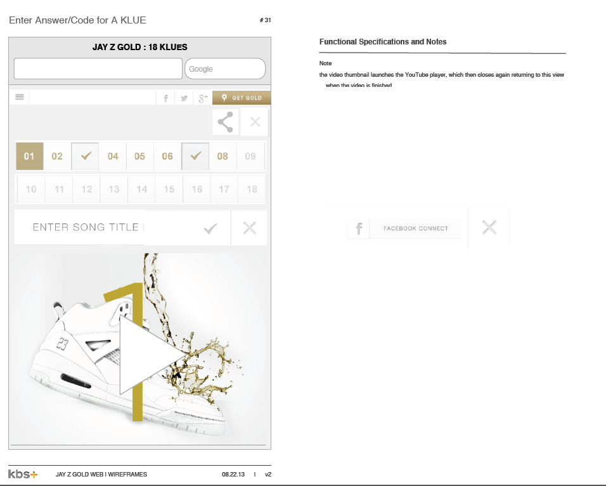This screenshot has width=606, height=486.
Task: Open the completed klue between 02 and 04
Action: 85,156
